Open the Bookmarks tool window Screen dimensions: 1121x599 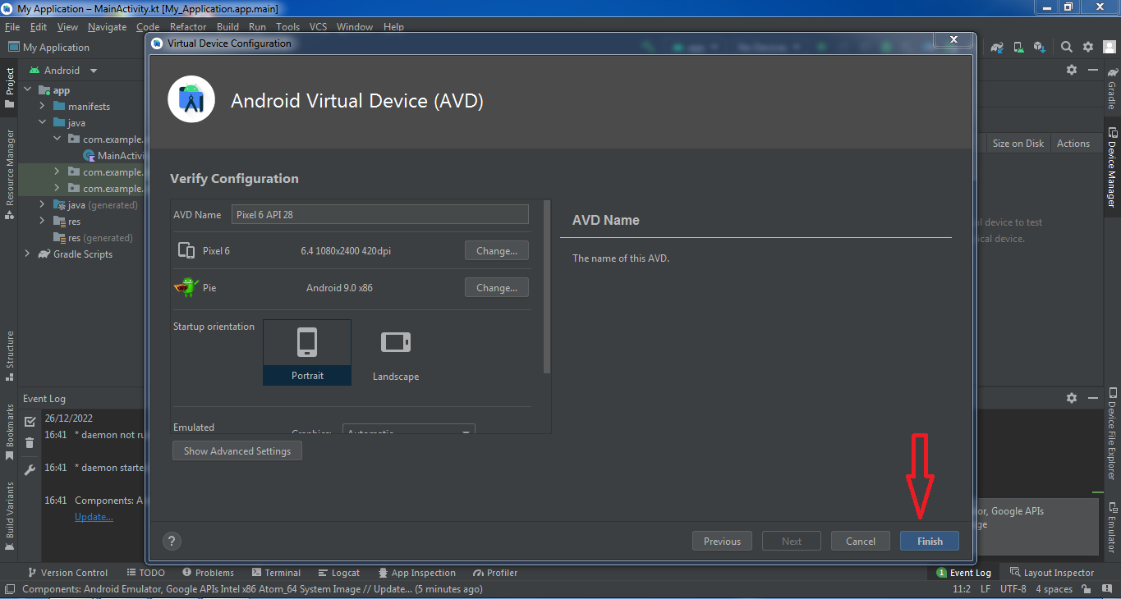pos(10,432)
